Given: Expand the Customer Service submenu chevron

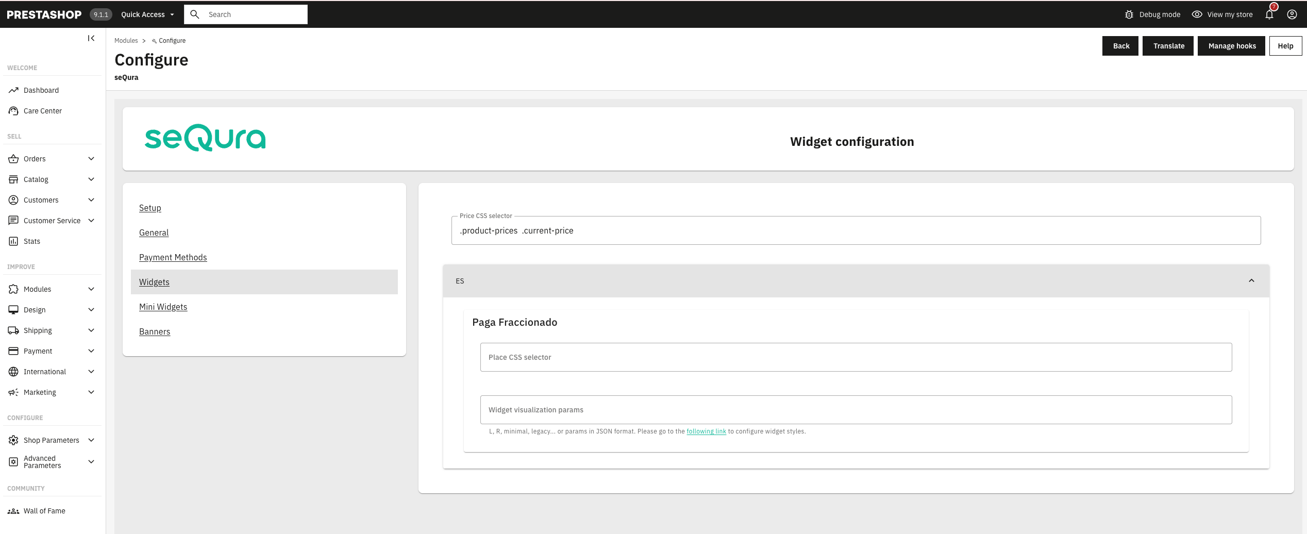Looking at the screenshot, I should [91, 221].
